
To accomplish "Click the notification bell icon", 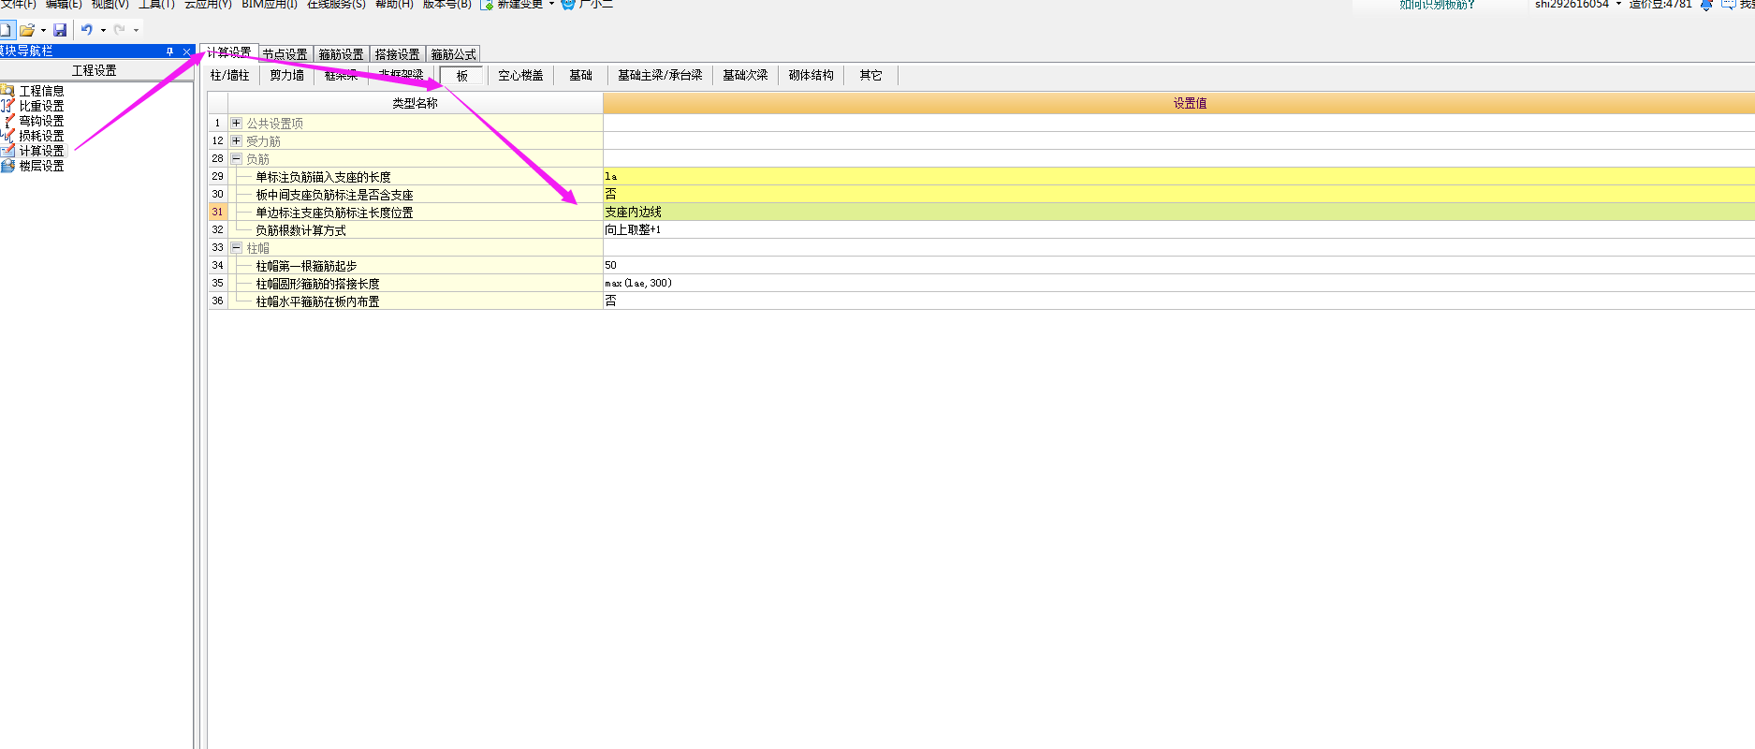I will click(x=1706, y=5).
